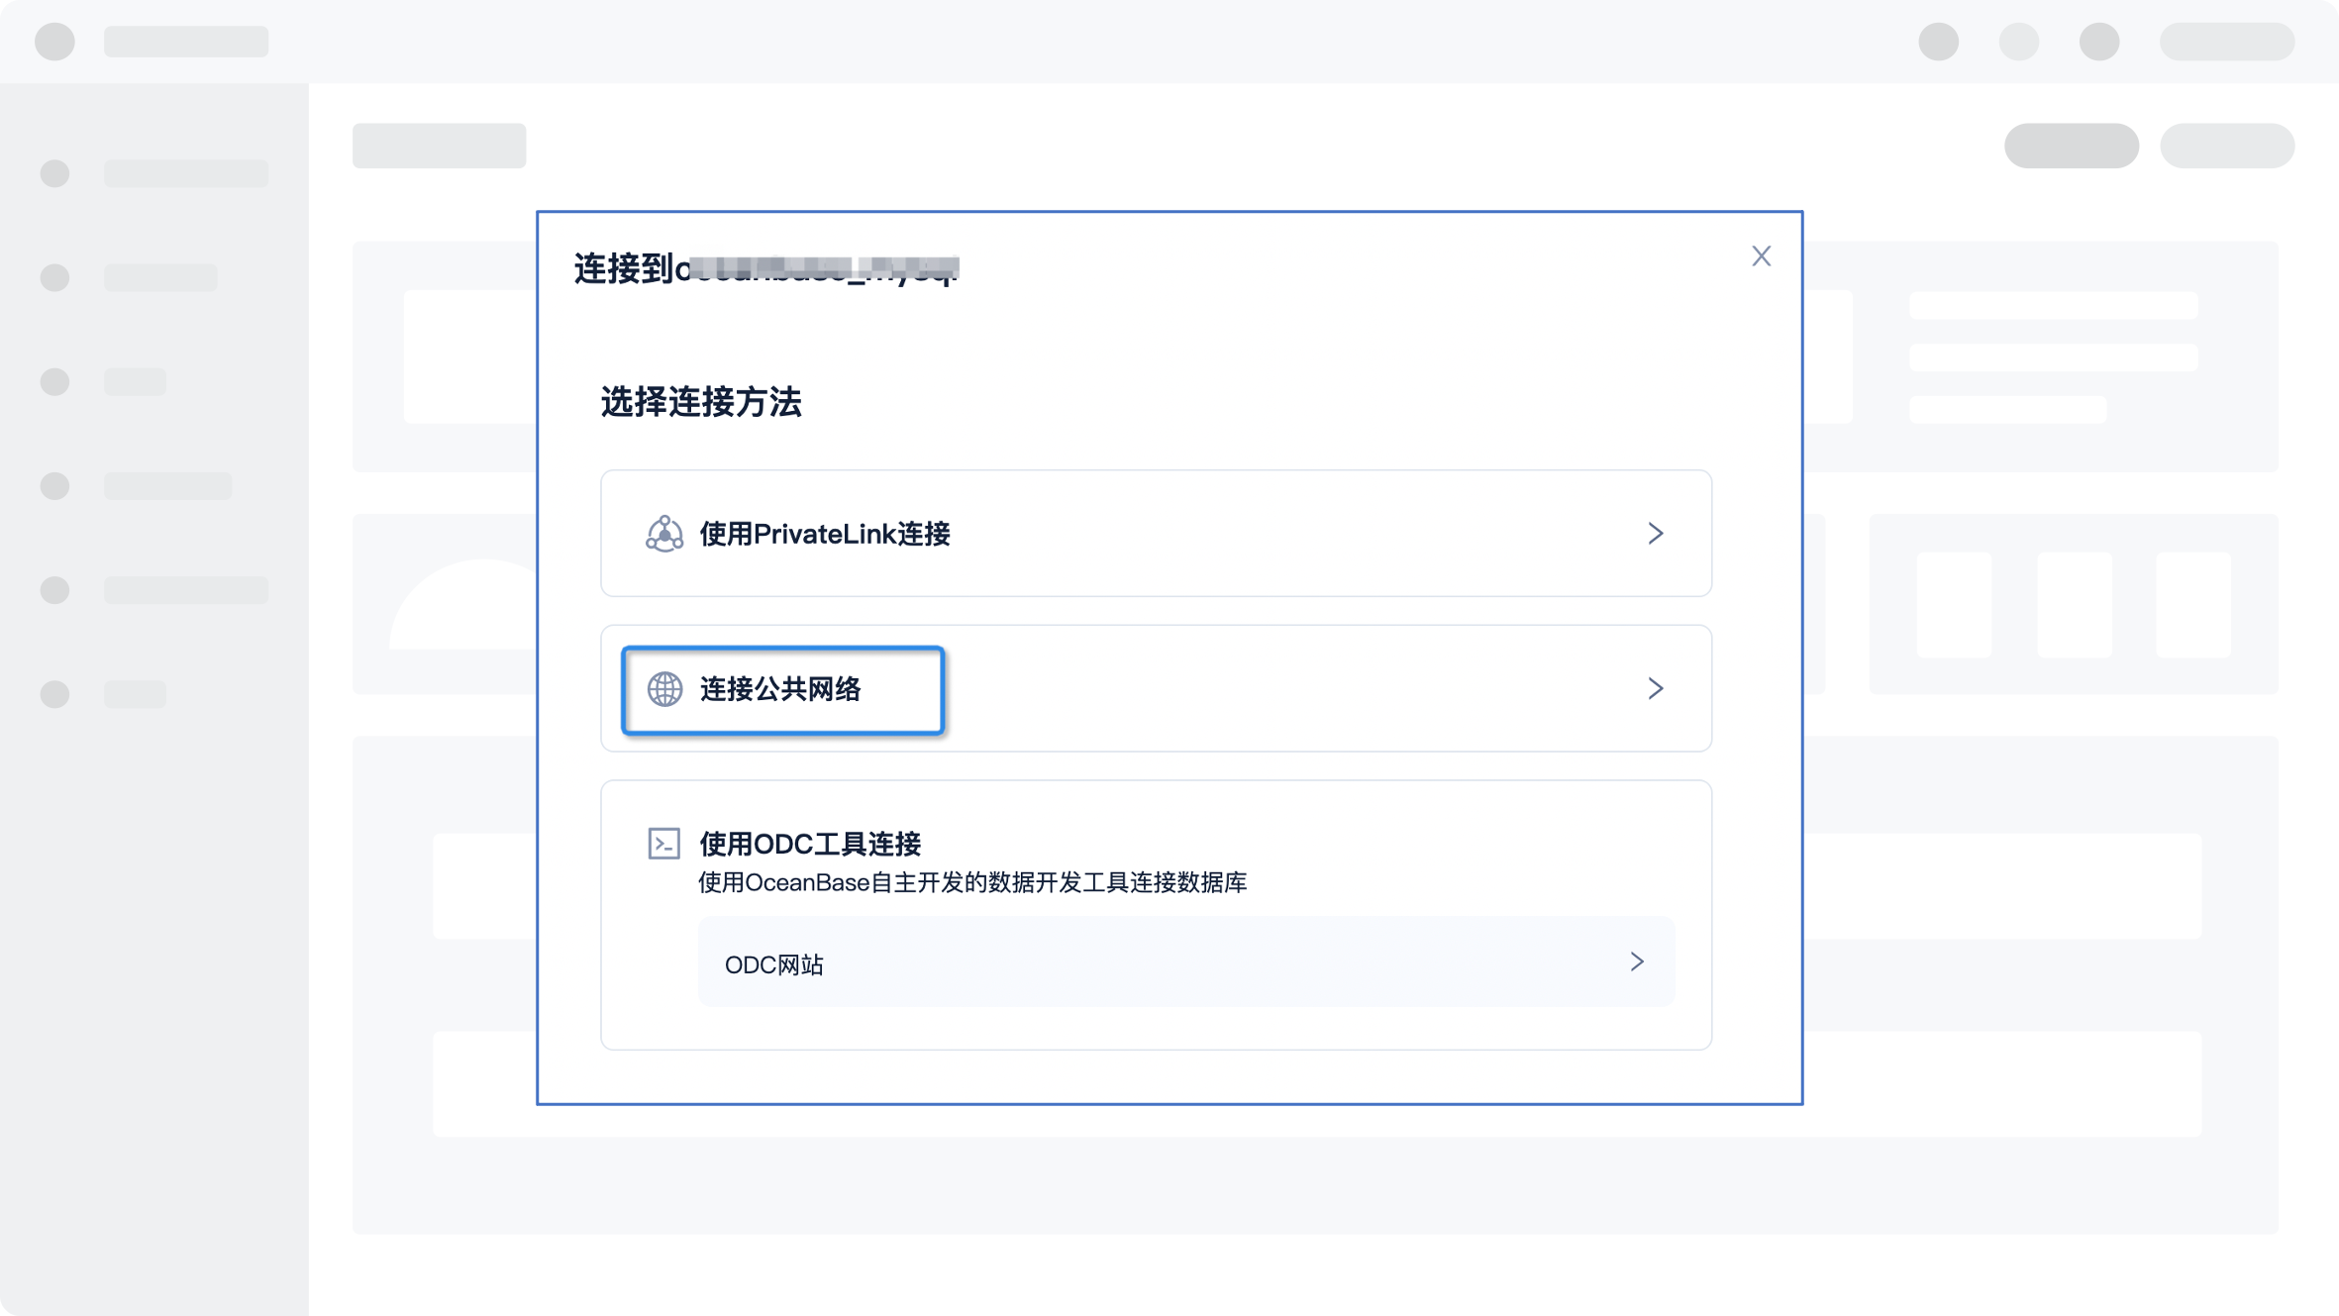
Task: Click the 选择连接方法 section title
Action: tap(701, 402)
